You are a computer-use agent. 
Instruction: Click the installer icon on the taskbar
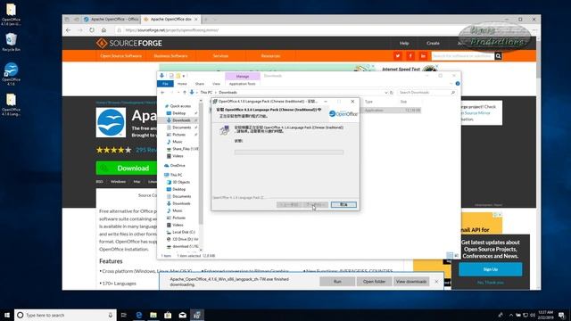point(197,315)
